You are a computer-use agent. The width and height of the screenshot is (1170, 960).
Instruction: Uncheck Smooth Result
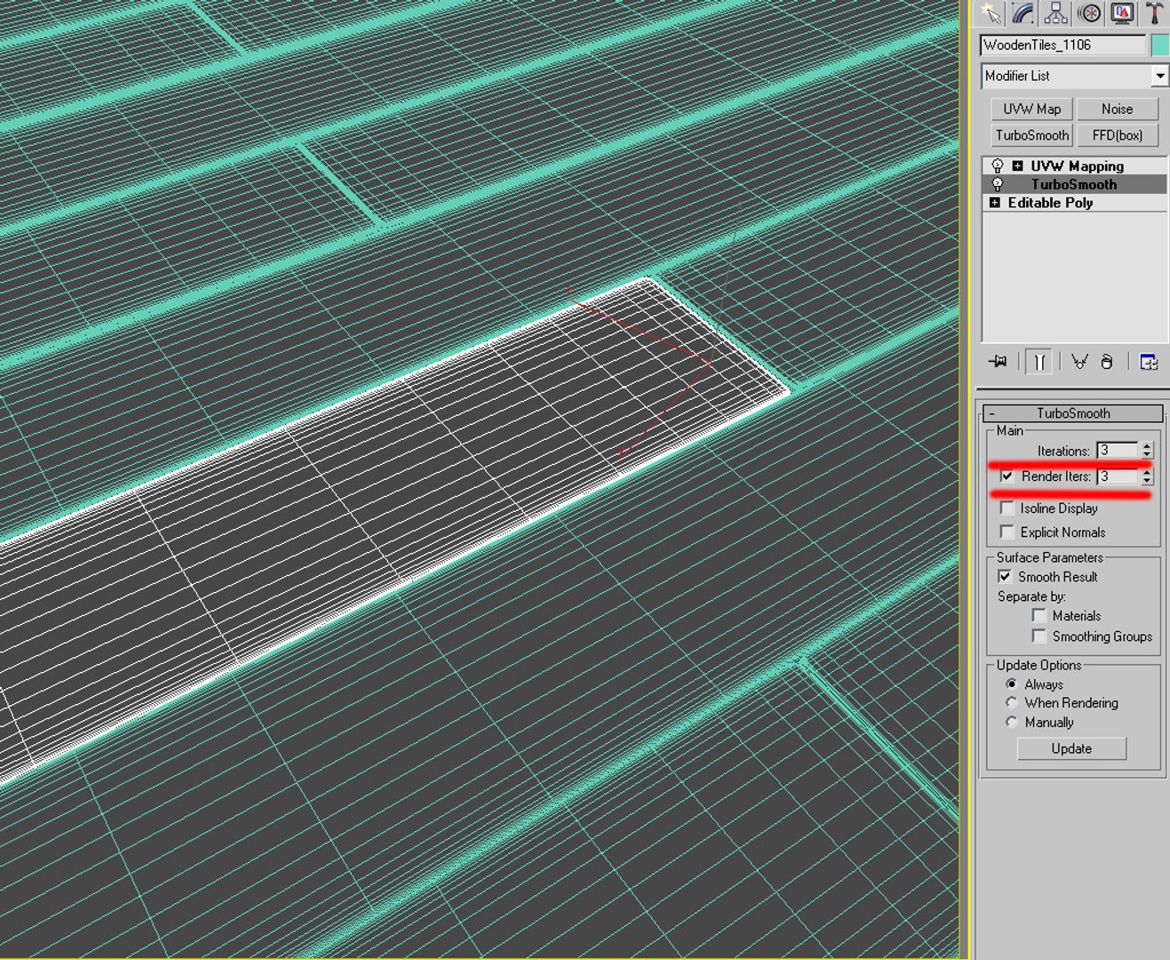click(1005, 577)
